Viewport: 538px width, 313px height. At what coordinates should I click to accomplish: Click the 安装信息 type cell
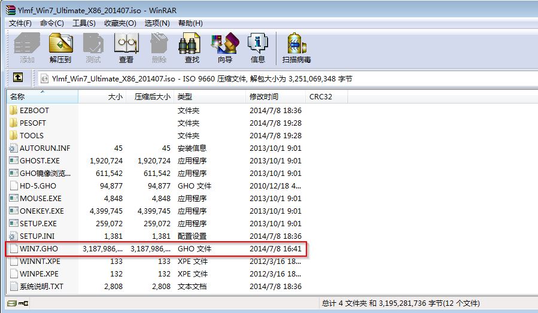tap(192, 148)
